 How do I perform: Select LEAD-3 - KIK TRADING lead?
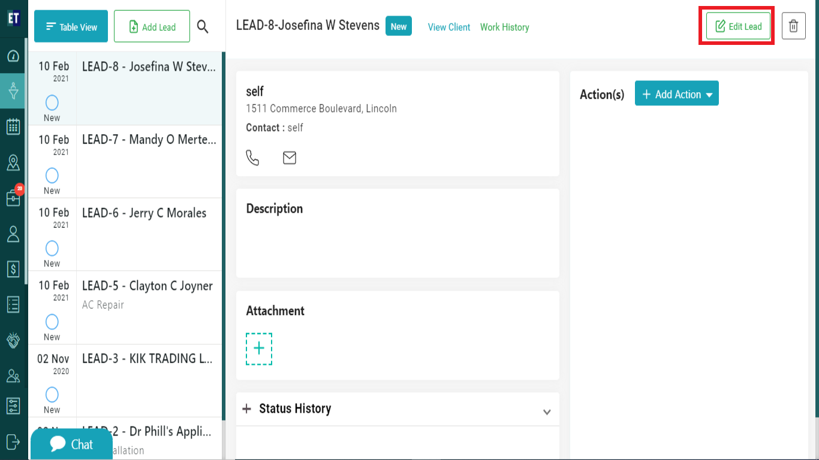click(125, 381)
